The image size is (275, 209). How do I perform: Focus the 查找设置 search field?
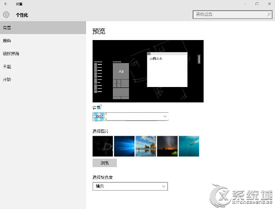pyautogui.click(x=232, y=14)
